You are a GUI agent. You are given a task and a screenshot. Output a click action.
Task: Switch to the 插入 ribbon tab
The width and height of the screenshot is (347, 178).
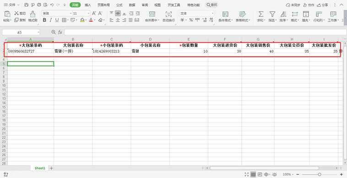tap(88, 5)
